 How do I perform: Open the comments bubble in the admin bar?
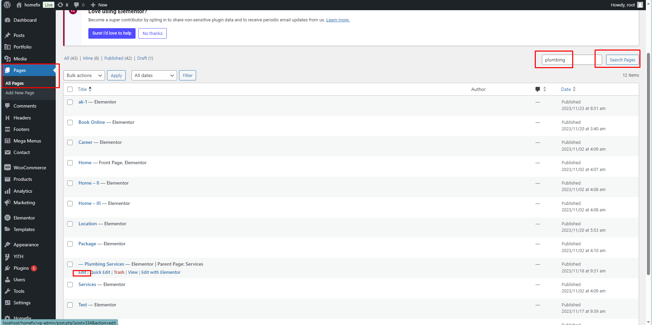point(76,5)
